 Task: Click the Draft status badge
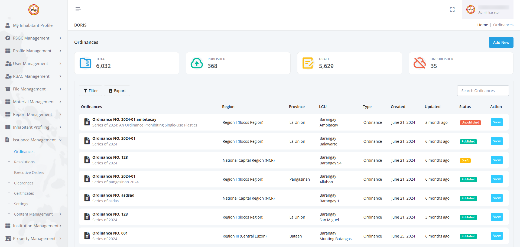[465, 161]
